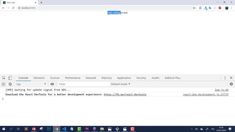Open the notification center icon
Image resolution: width=235 pixels, height=132 pixels.
(230, 129)
